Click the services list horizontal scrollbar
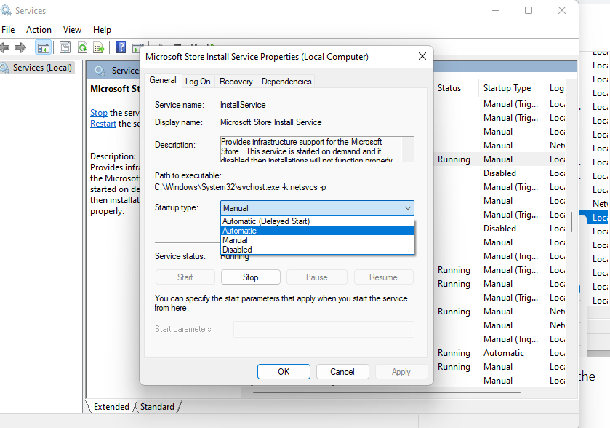Screen dimensions: 610x428 [387, 392]
